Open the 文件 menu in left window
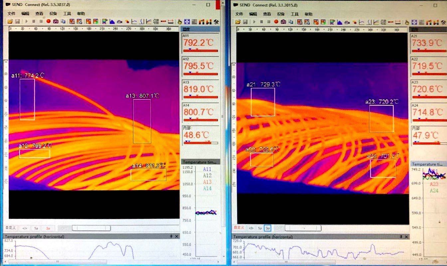447x266 pixels. pos(11,14)
